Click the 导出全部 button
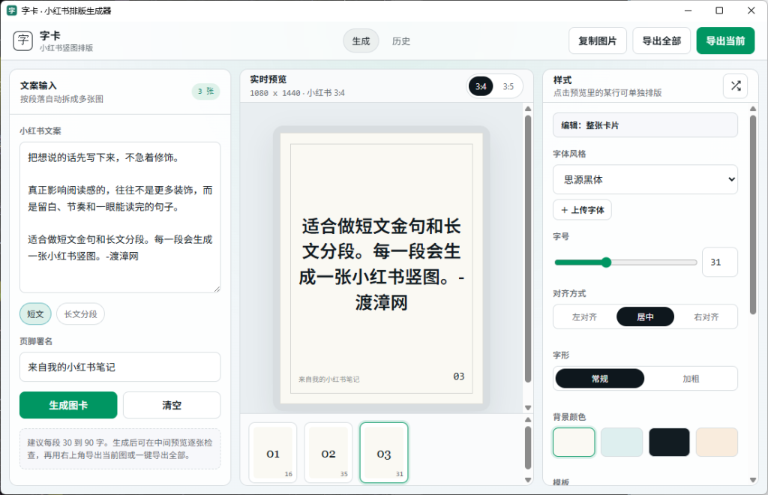 coord(661,40)
